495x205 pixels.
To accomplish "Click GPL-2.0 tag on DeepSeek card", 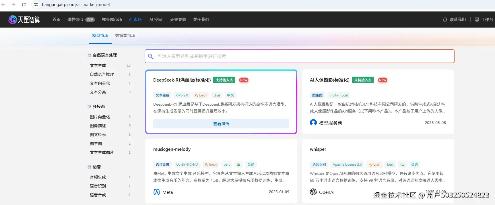I will [182, 95].
